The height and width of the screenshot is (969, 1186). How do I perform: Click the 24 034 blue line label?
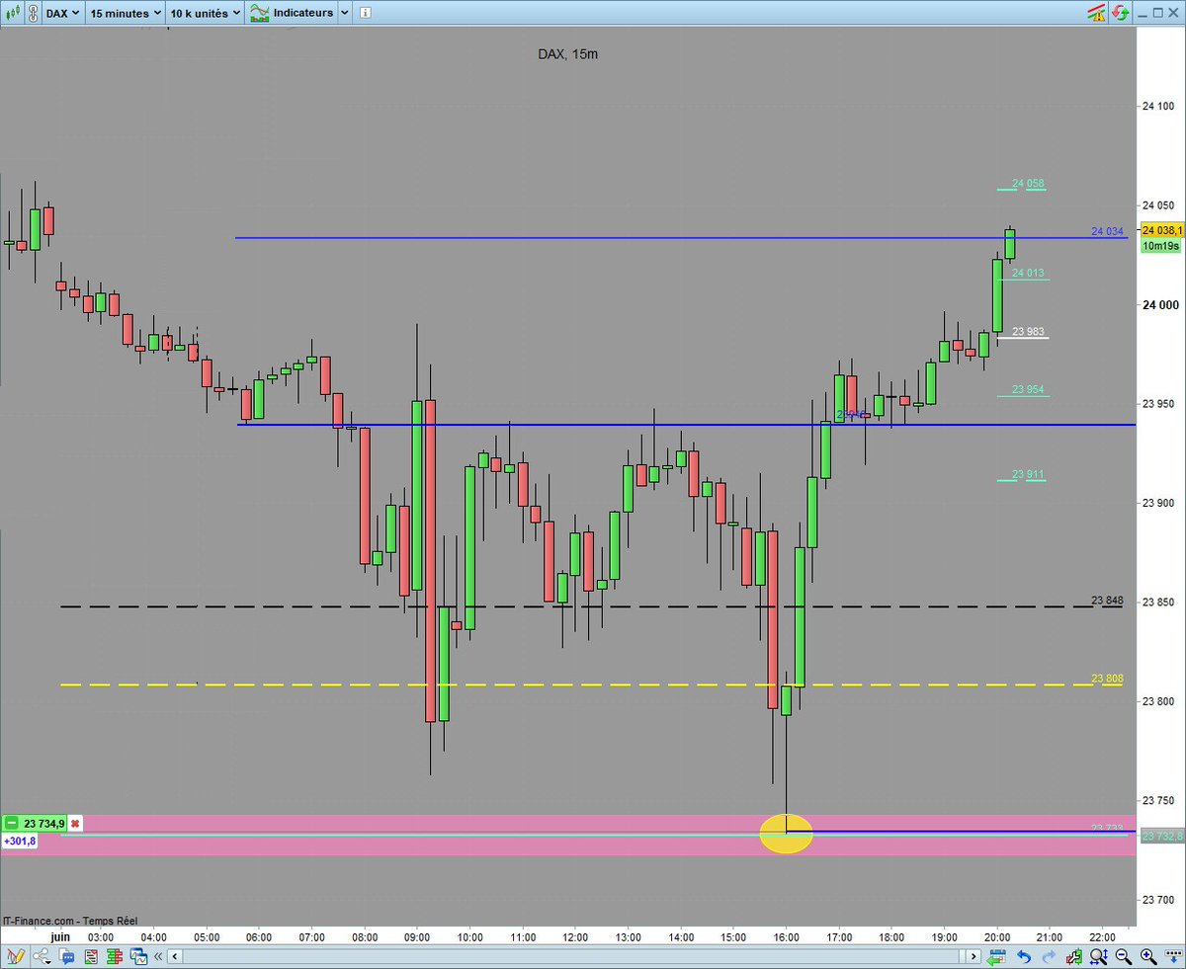point(1107,231)
